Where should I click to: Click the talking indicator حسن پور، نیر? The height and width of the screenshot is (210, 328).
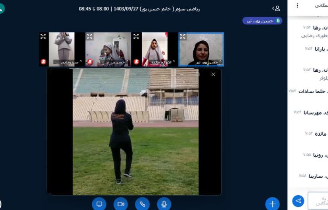262,21
